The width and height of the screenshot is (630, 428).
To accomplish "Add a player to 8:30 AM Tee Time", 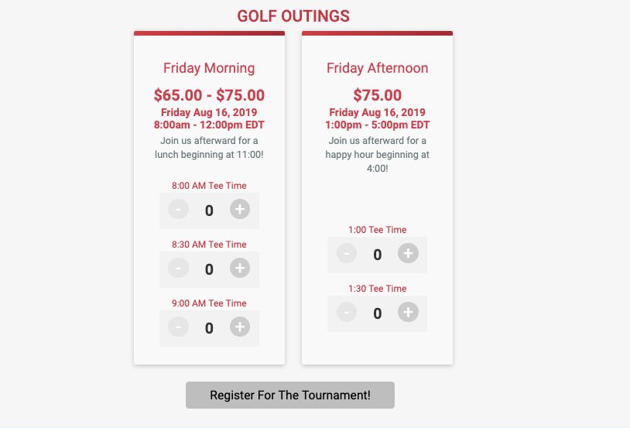I will coord(240,268).
